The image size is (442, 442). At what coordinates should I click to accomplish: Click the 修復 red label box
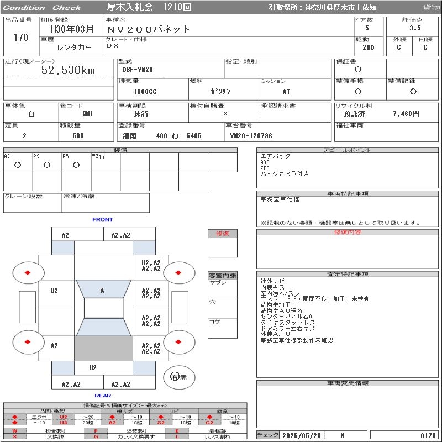pyautogui.click(x=223, y=234)
